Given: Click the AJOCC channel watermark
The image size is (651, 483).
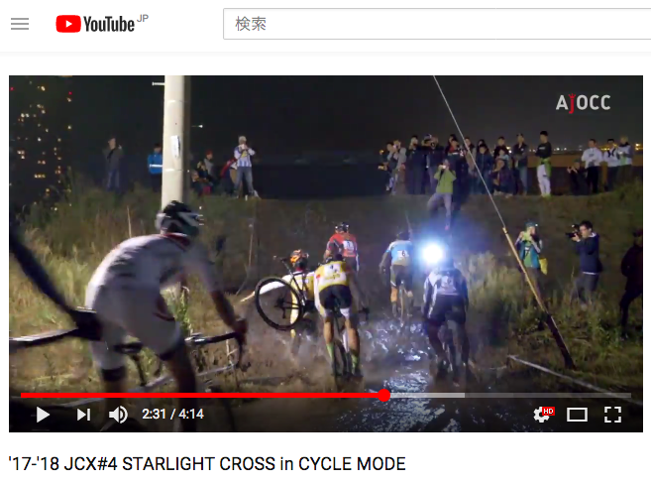Looking at the screenshot, I should point(583,103).
